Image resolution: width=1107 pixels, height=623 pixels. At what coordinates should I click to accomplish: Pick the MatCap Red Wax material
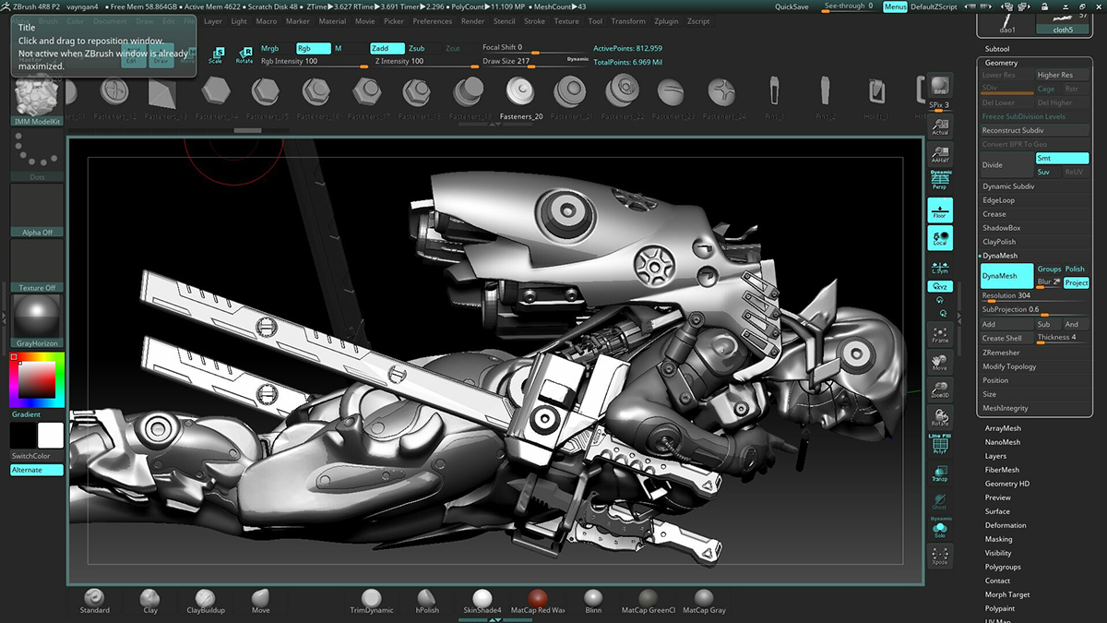pyautogui.click(x=539, y=599)
